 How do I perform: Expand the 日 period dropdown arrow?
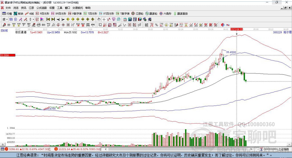tap(7, 19)
